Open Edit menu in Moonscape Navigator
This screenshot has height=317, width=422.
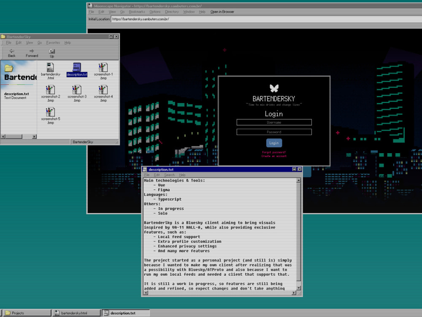point(101,12)
